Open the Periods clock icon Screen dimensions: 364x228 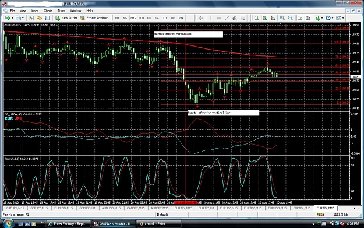pyautogui.click(x=328, y=18)
